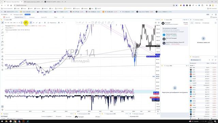Select the ruler measurement tool in left sidebar
The image size is (218, 123).
(x=2, y=49)
